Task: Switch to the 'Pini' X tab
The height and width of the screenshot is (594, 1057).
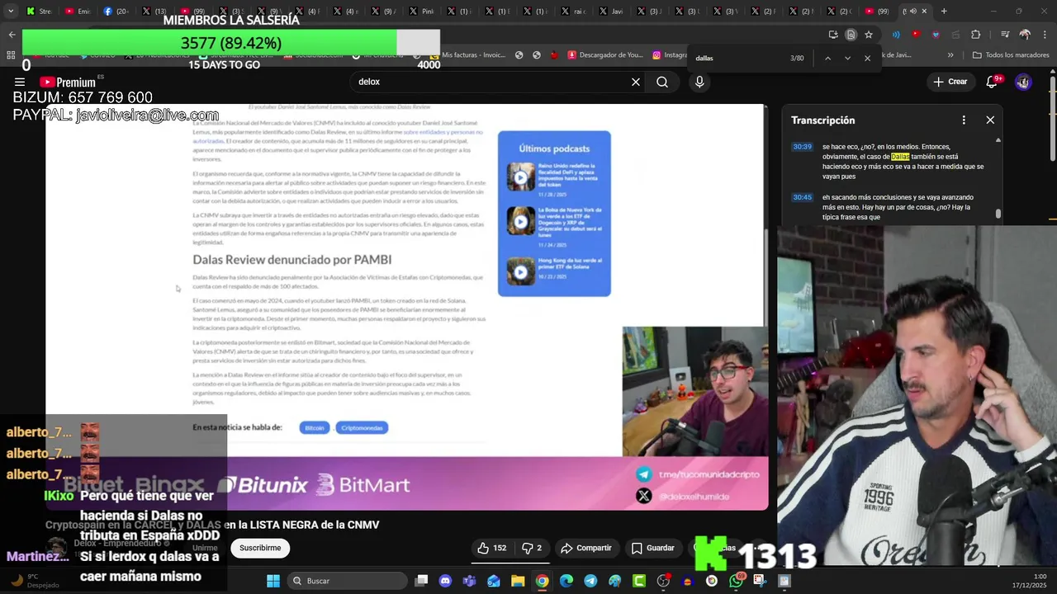Action: pyautogui.click(x=421, y=12)
